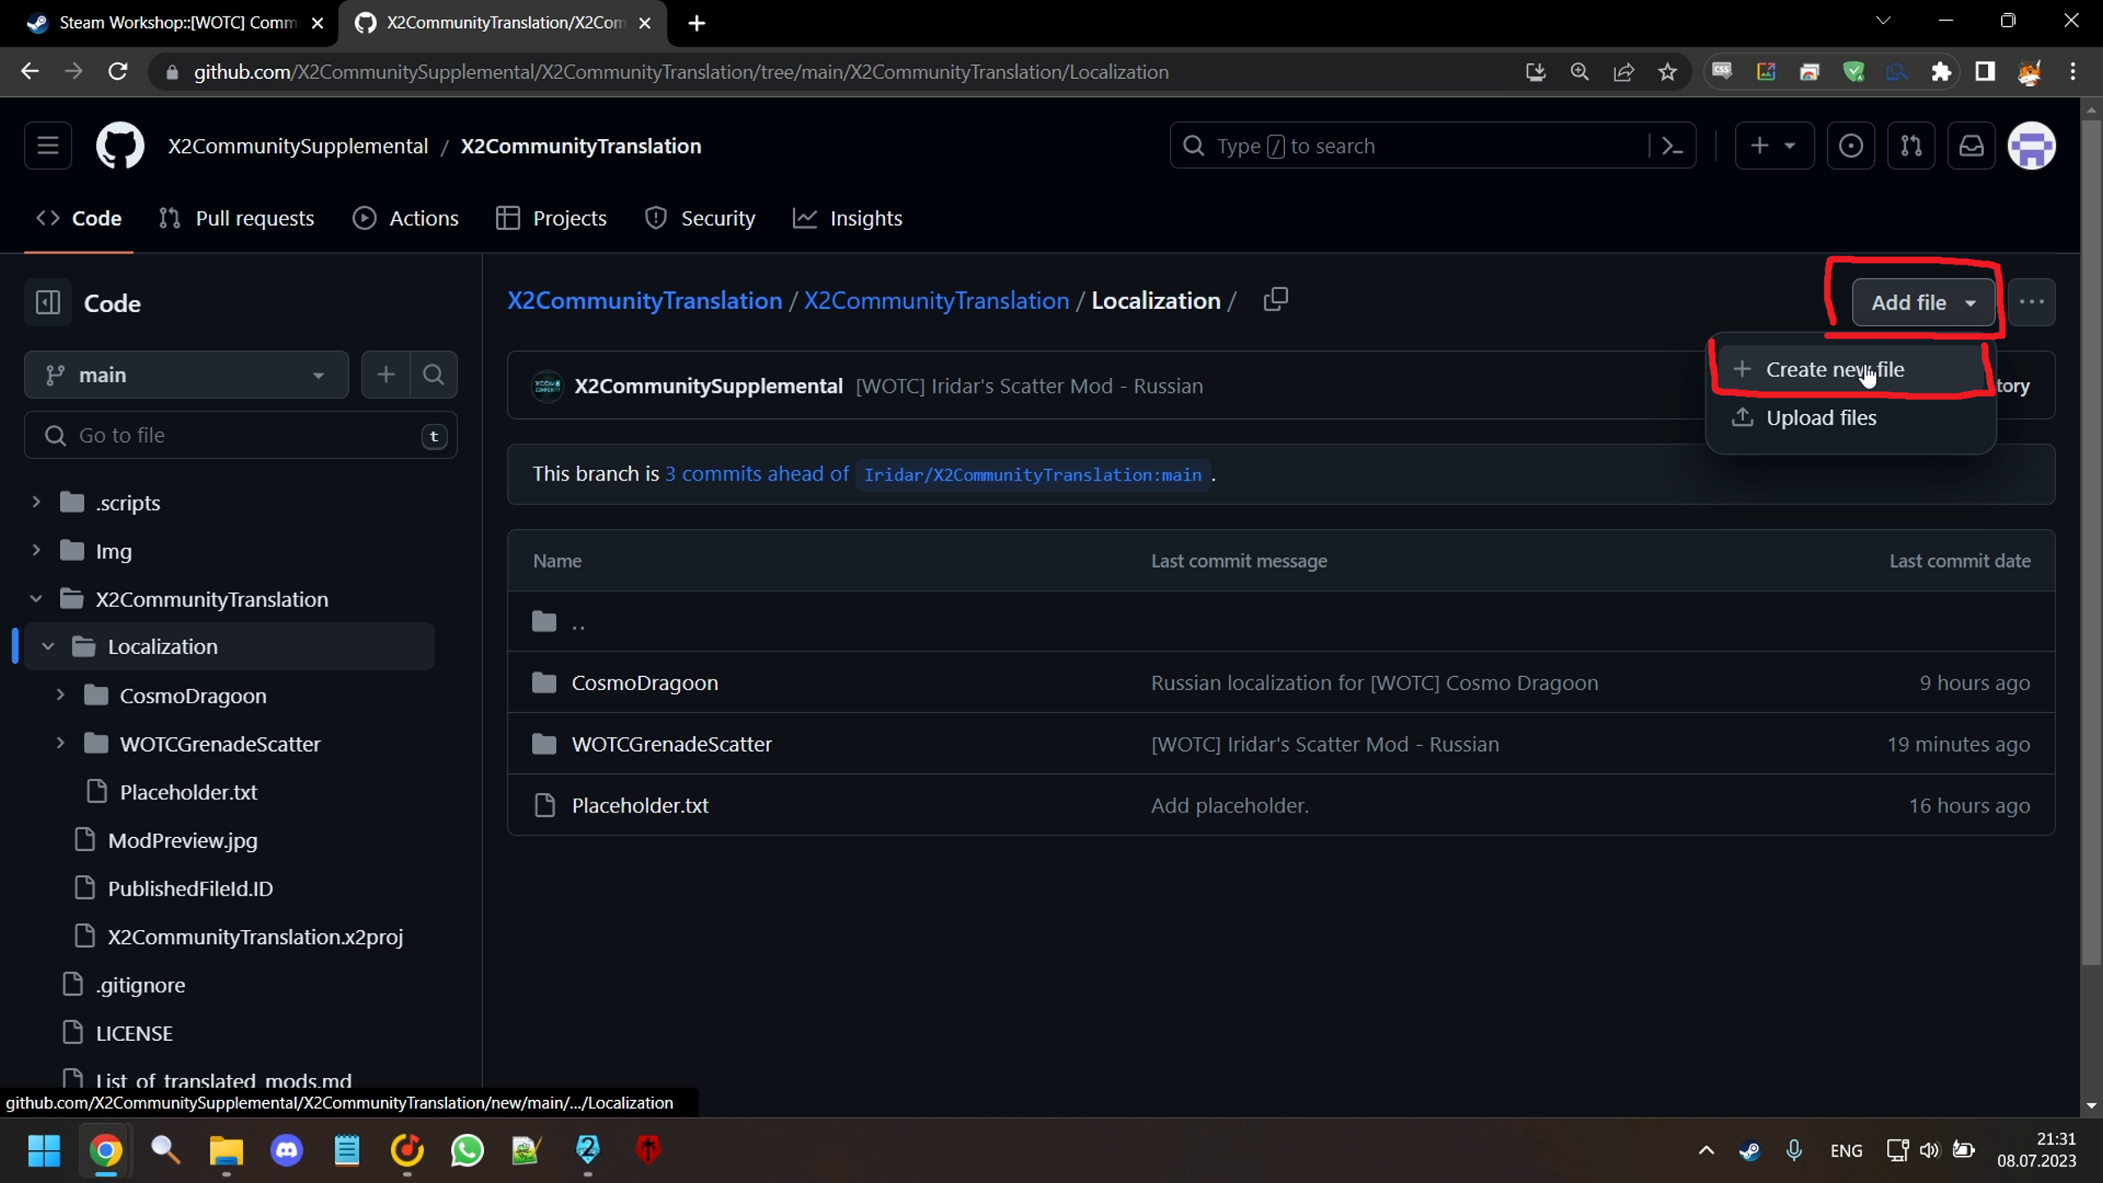Open the notifications inbox icon

[1971, 145]
